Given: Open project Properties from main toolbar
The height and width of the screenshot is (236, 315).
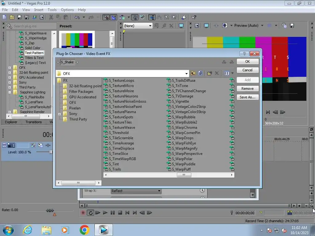Looking at the screenshot, I should 42,17.
